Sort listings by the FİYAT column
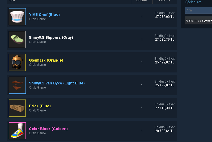 (164, 1)
